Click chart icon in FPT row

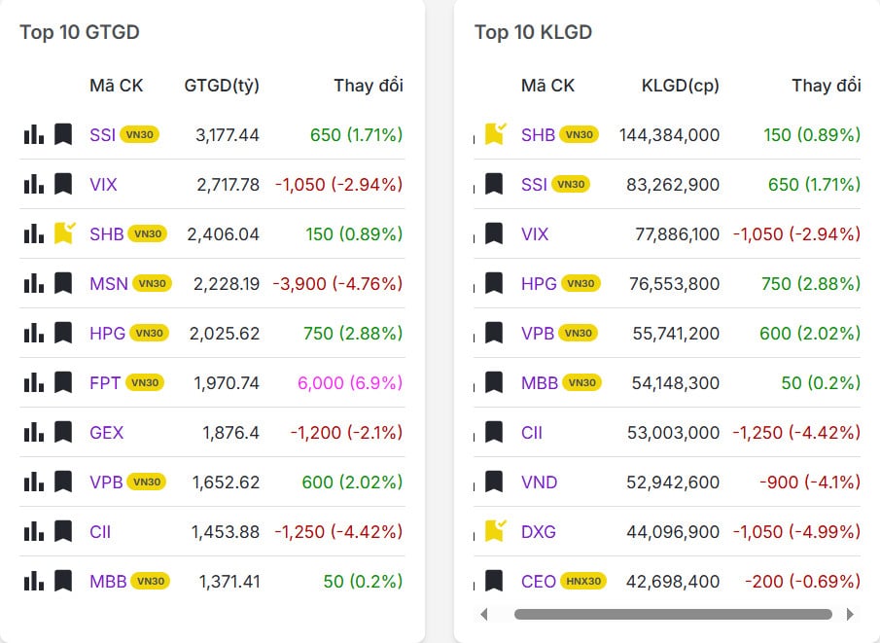click(x=34, y=382)
